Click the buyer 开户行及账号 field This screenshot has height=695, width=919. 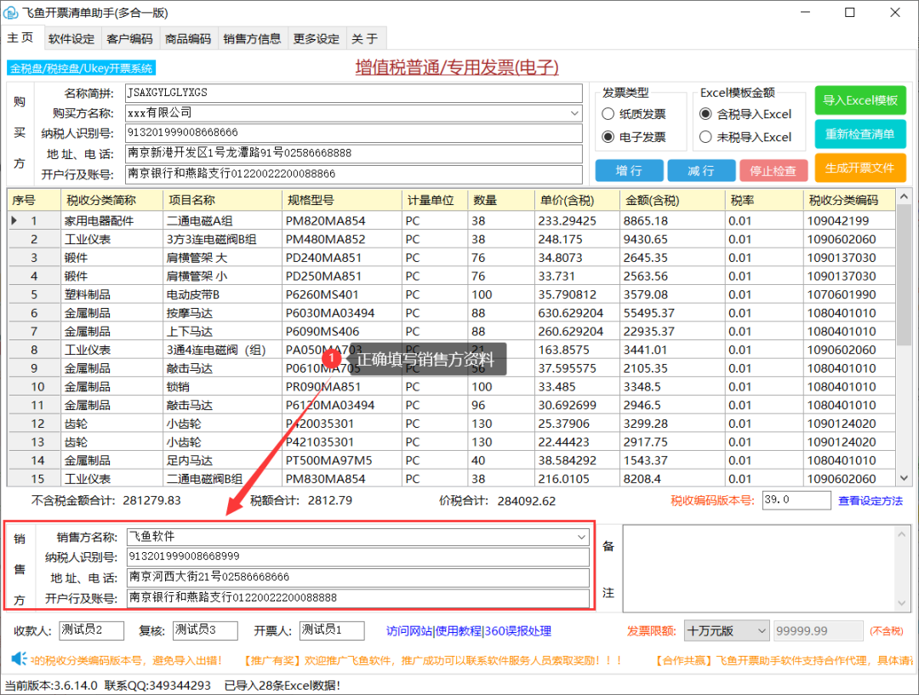[x=353, y=174]
